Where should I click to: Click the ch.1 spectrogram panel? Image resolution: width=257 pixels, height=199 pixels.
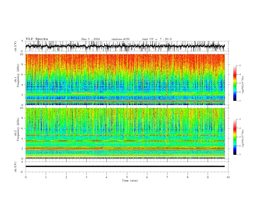tap(125, 79)
